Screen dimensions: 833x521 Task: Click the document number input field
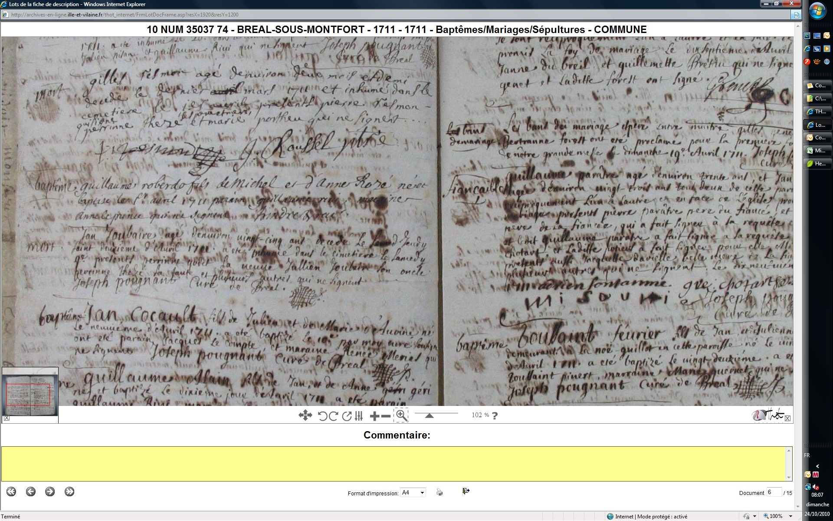[x=774, y=492]
